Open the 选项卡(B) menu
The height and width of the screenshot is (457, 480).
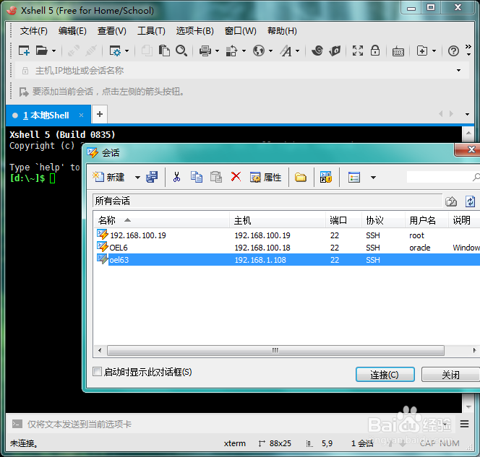[x=194, y=31]
